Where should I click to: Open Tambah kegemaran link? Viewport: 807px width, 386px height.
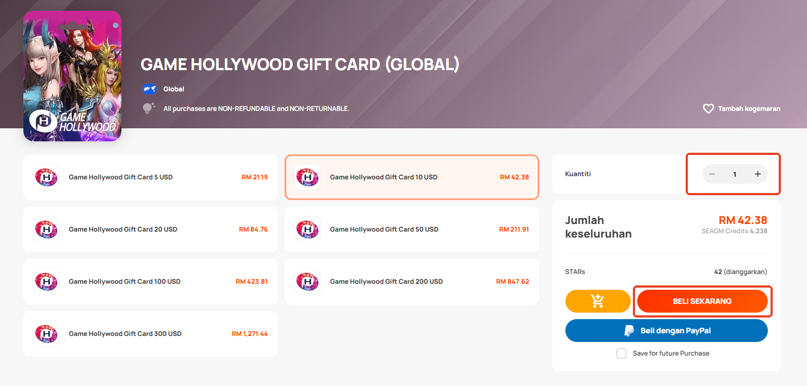pos(742,109)
